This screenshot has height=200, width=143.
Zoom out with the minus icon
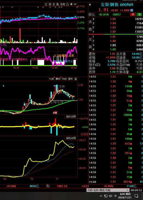point(75,4)
